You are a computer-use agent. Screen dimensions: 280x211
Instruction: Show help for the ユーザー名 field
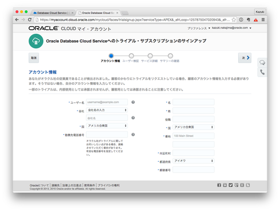click(133, 102)
